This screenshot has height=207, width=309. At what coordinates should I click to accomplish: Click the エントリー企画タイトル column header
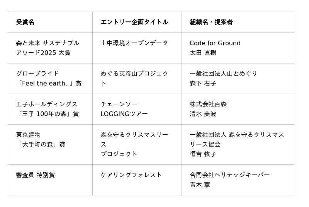pyautogui.click(x=134, y=22)
